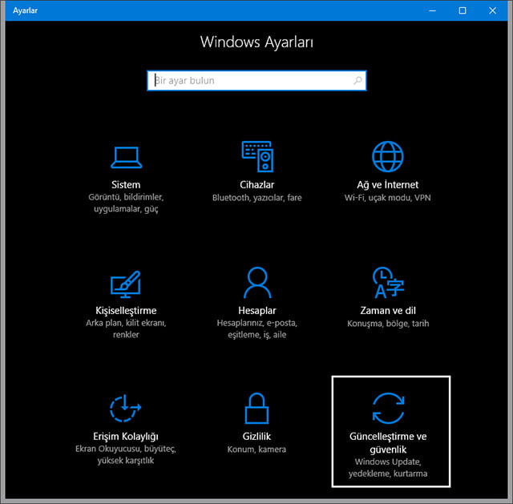Viewport: 513px width, 504px height.
Task: Select the 'Hesaplar' label
Action: pos(257,311)
